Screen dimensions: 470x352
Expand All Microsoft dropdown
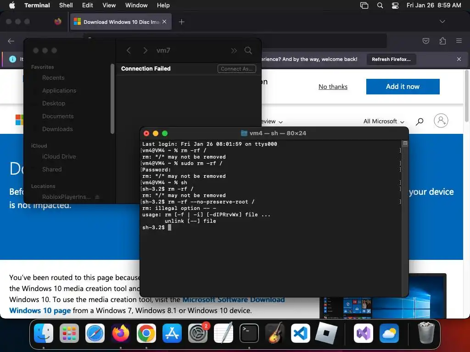coord(384,121)
